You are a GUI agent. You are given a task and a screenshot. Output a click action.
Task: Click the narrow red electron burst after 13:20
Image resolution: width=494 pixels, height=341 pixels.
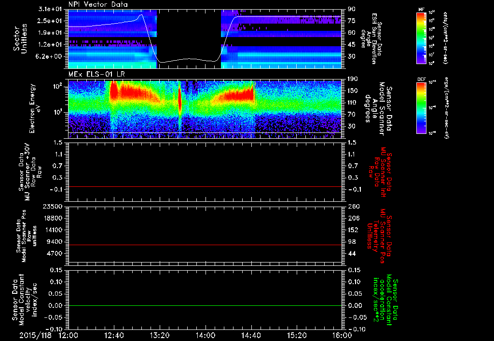click(180, 101)
